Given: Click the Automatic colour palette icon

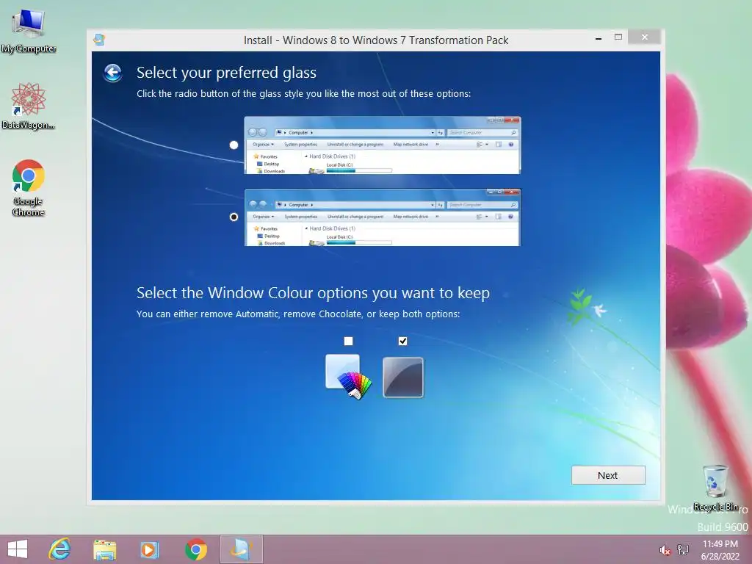Looking at the screenshot, I should pyautogui.click(x=349, y=377).
